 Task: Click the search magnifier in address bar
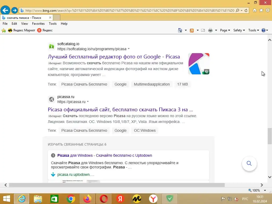(237, 10)
